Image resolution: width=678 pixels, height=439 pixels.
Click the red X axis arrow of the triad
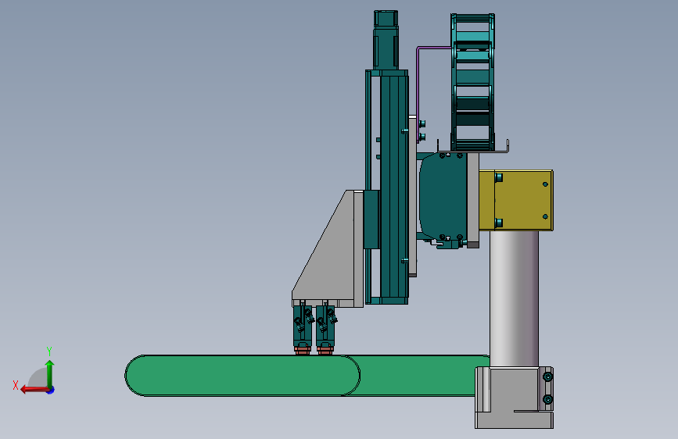(34, 390)
